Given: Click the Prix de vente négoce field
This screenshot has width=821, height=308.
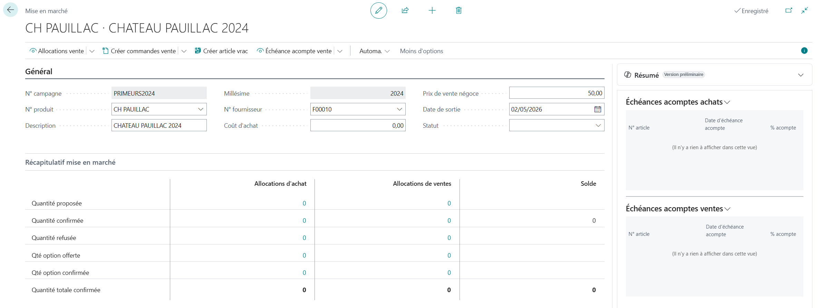Looking at the screenshot, I should 557,93.
